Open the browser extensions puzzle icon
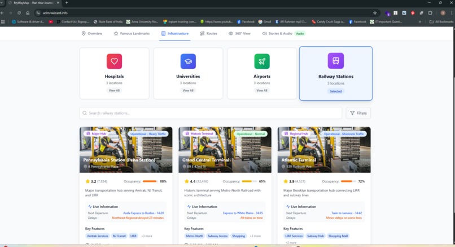Screen dimensions: 455x247 tap(430, 13)
